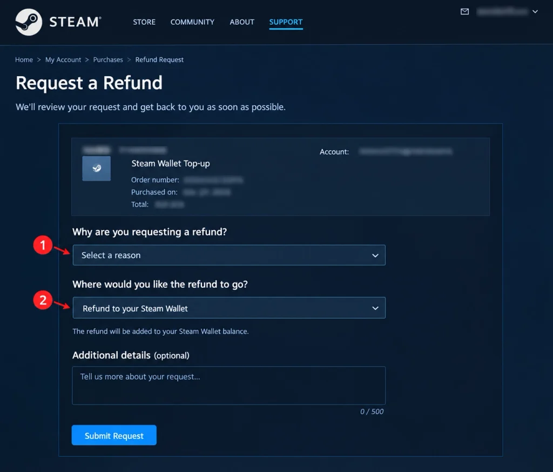Screen dimensions: 553x472
Task: Submit the refund request
Action: 114,435
